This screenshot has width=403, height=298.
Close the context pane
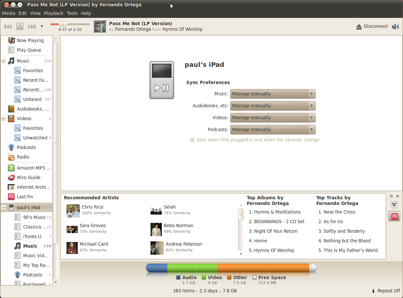[x=398, y=196]
